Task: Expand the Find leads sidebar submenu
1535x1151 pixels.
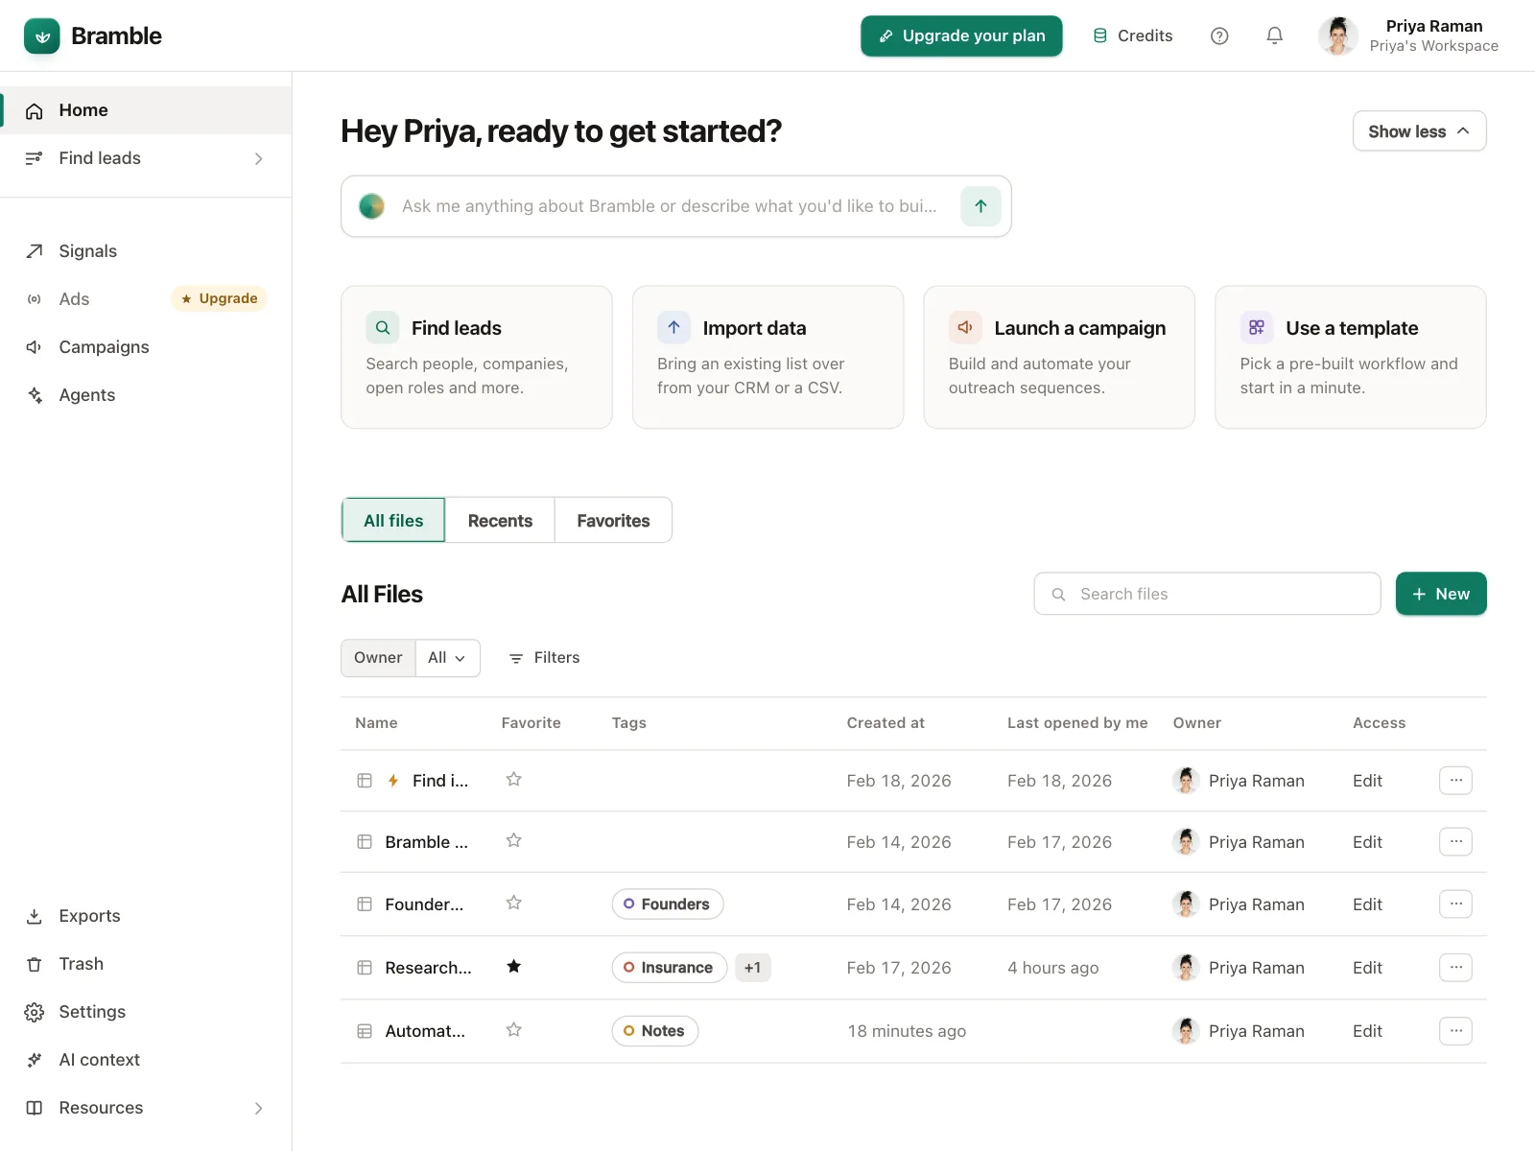Action: pyautogui.click(x=258, y=158)
